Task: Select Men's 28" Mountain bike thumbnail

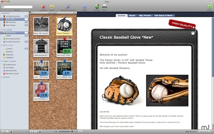Action: coord(41,26)
